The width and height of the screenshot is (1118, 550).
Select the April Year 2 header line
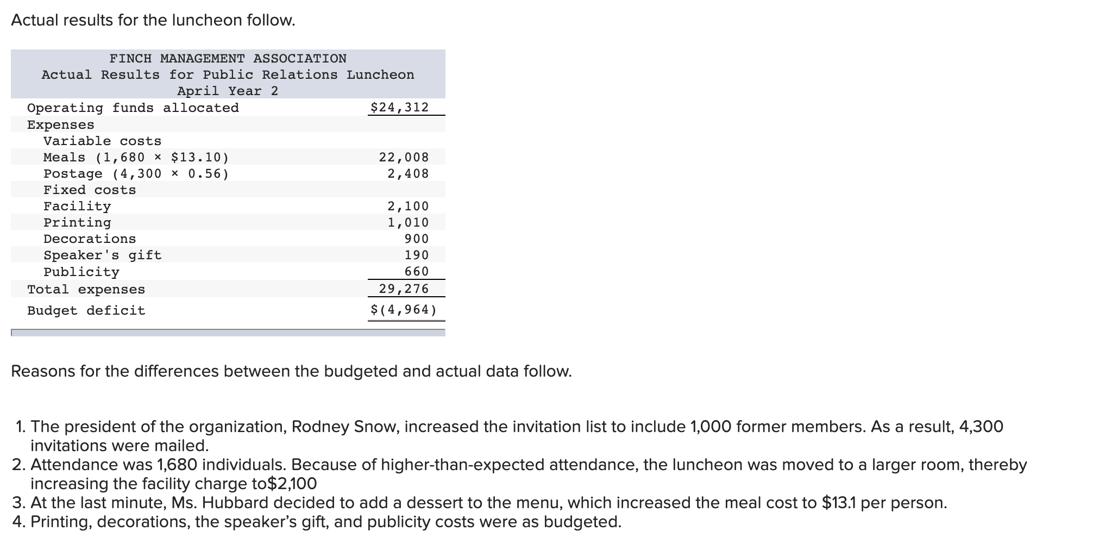tap(228, 91)
